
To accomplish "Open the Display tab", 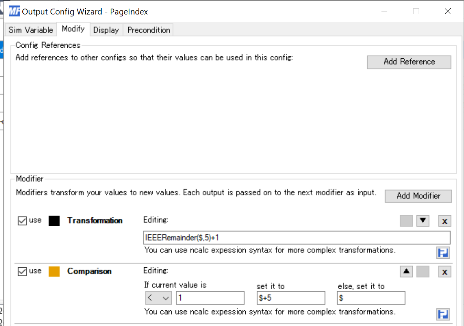I will pos(106,30).
